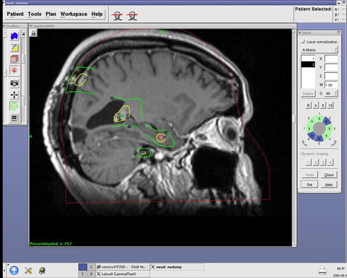Set all sectors to the 8 collimator
Viewport: 347px width, 278px height.
323,106
